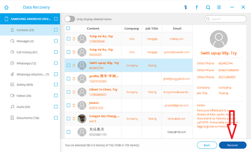Select Contacts (23) category

click(x=30, y=30)
